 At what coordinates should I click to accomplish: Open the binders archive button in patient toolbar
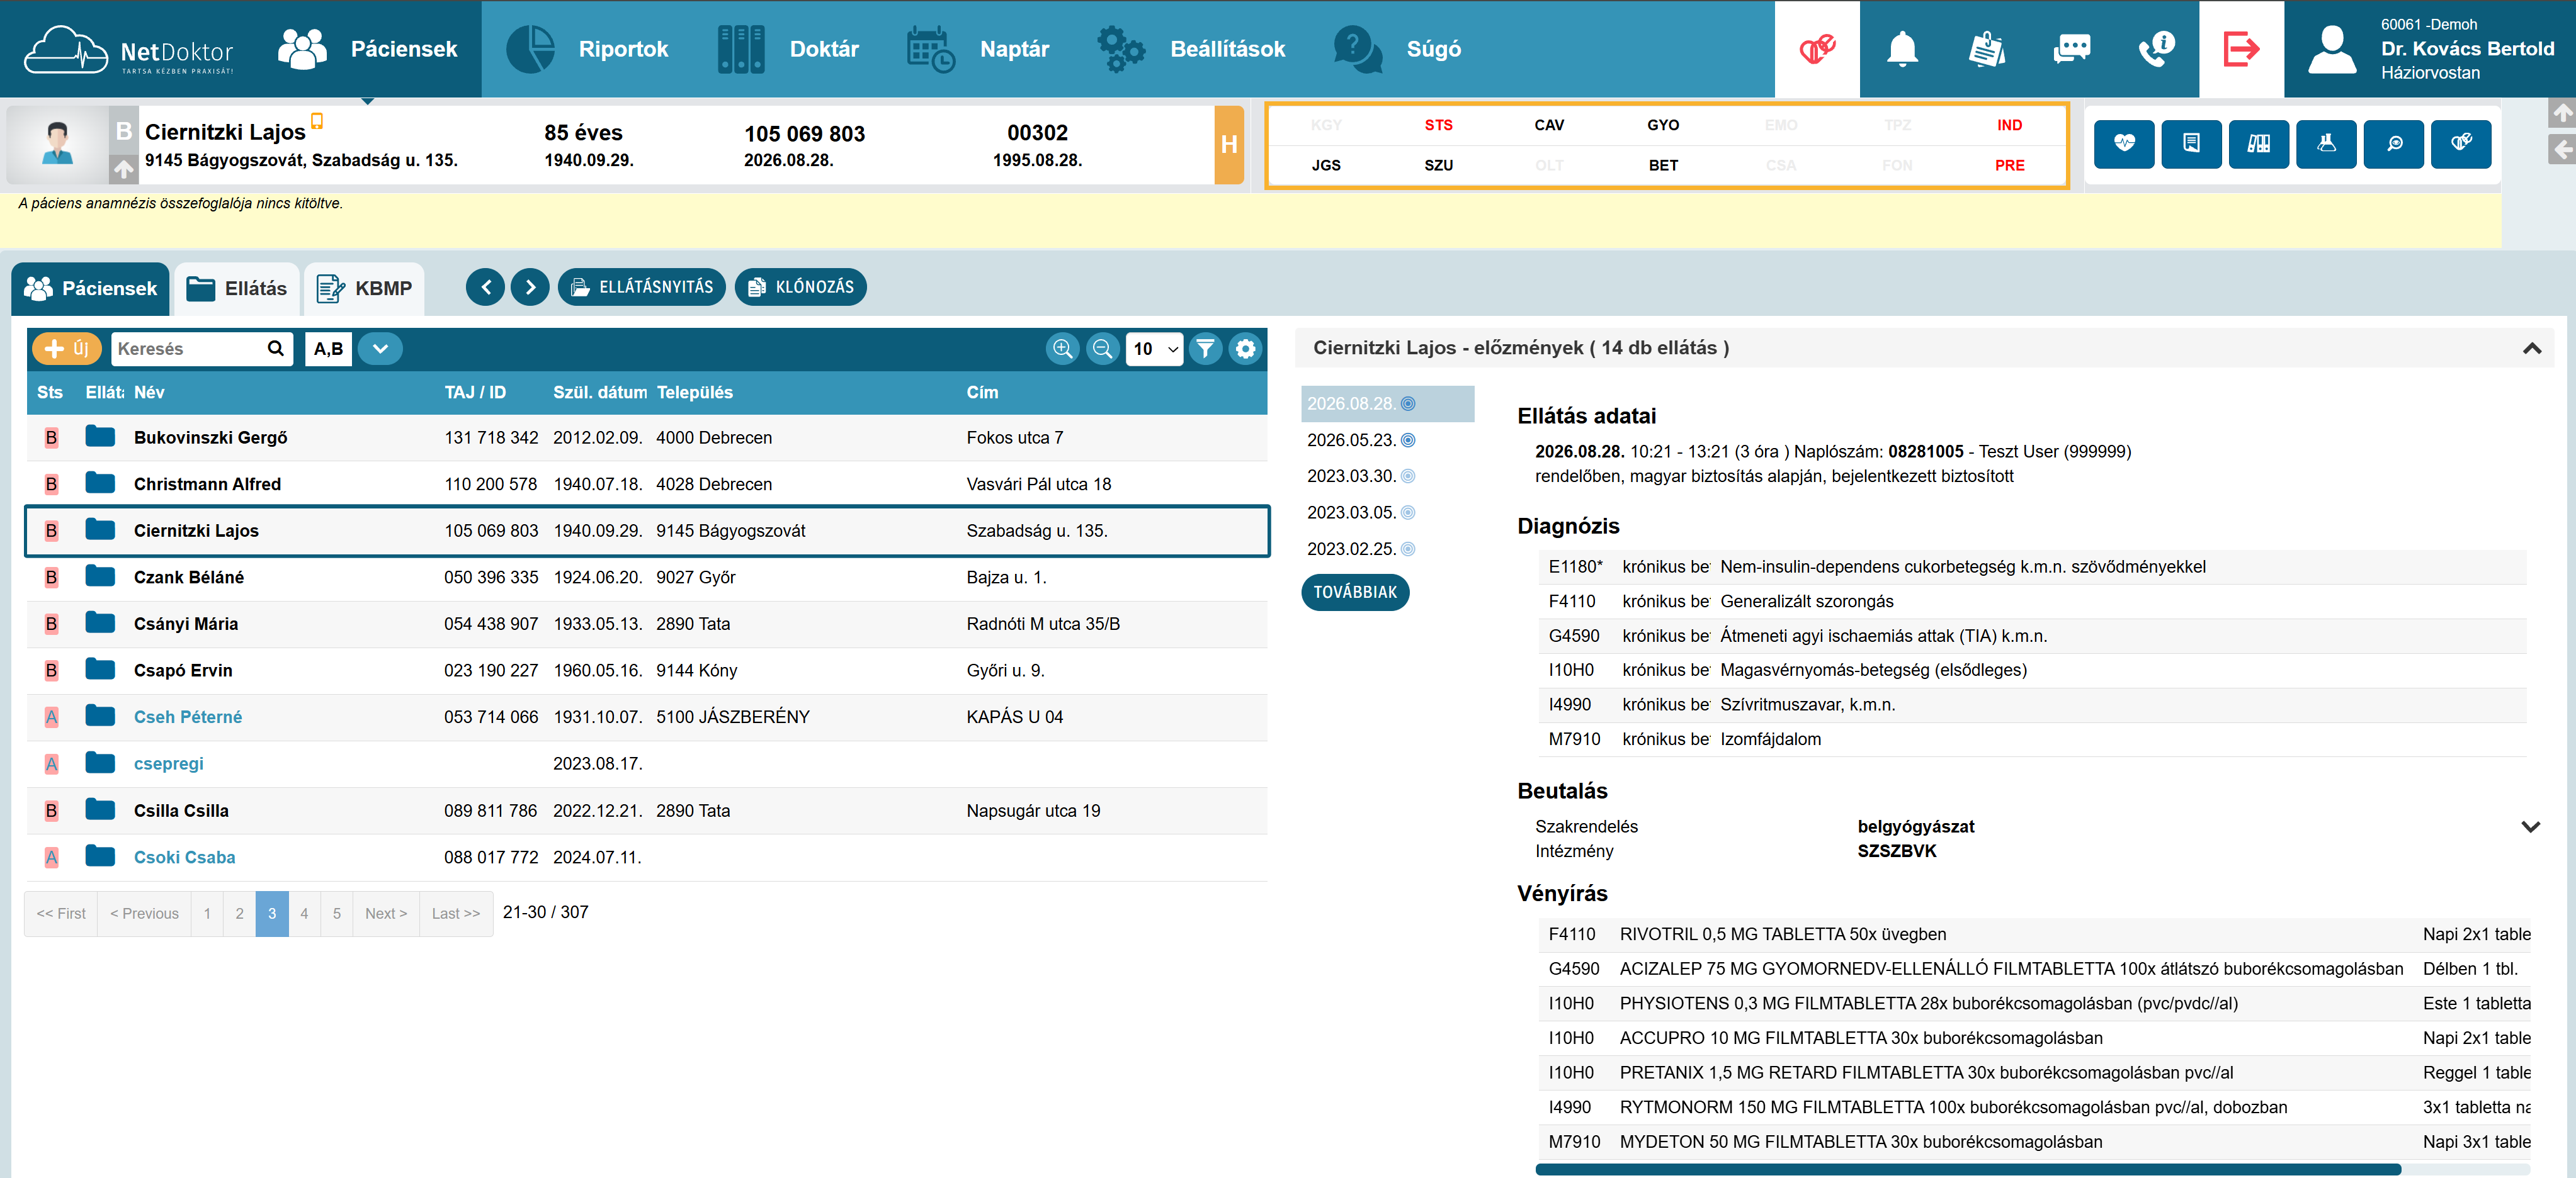click(2259, 144)
